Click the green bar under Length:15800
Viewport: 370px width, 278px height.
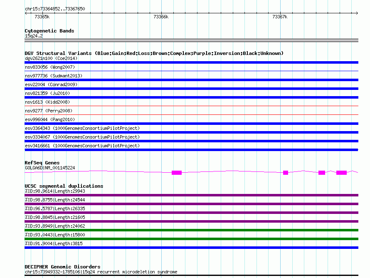tap(191, 239)
